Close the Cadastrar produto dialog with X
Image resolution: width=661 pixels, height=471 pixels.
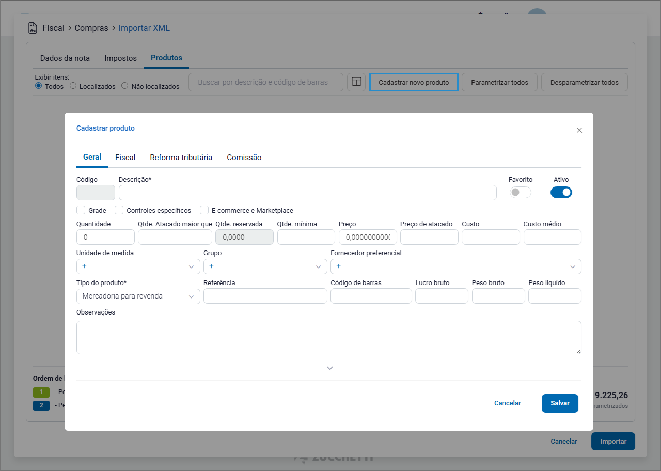[x=579, y=130]
